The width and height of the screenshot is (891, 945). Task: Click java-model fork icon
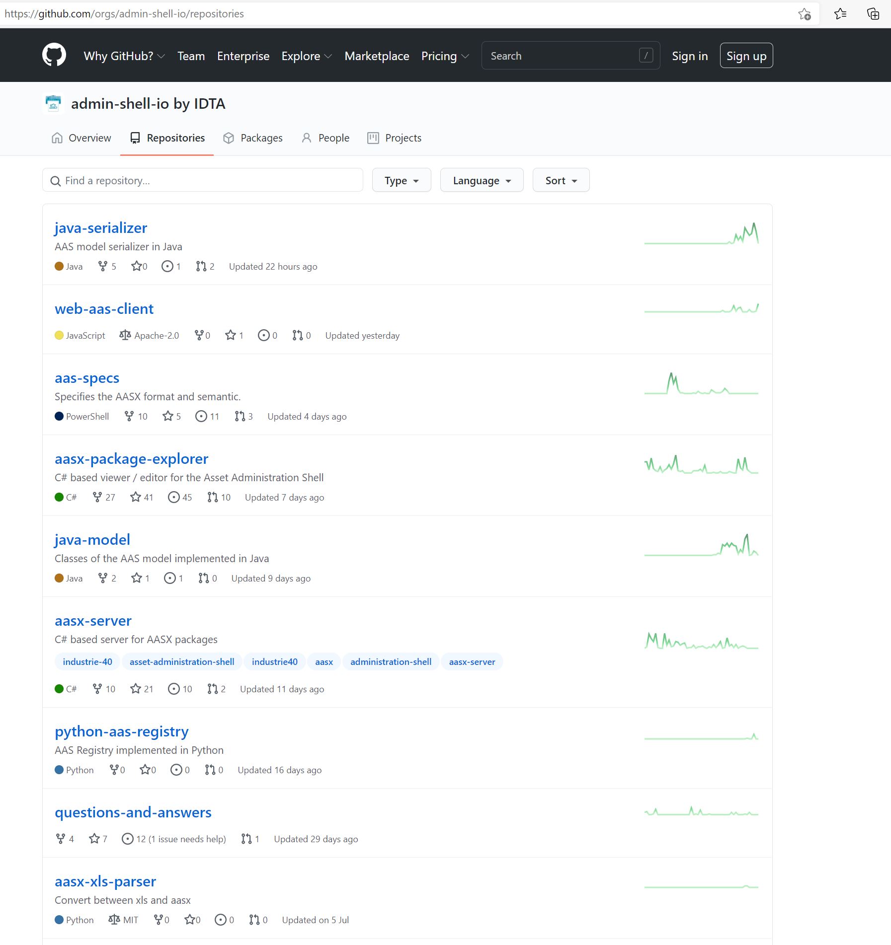pos(103,579)
